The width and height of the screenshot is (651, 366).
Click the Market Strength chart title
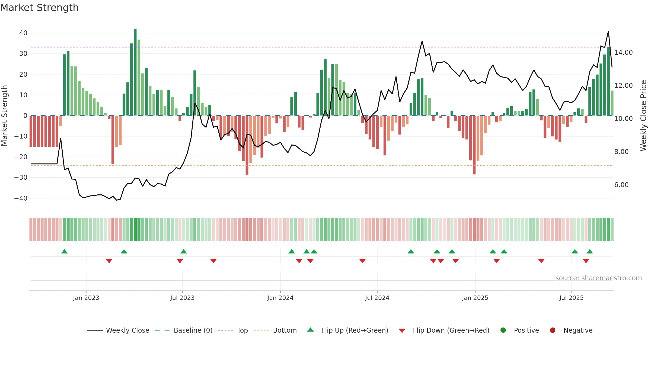pos(39,8)
